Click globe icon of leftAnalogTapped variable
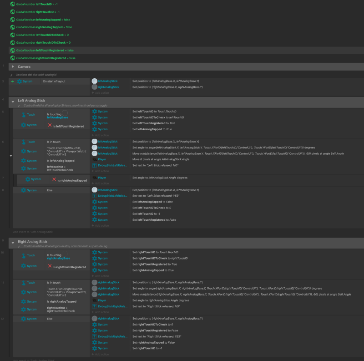The height and width of the screenshot is (361, 364). (13, 20)
